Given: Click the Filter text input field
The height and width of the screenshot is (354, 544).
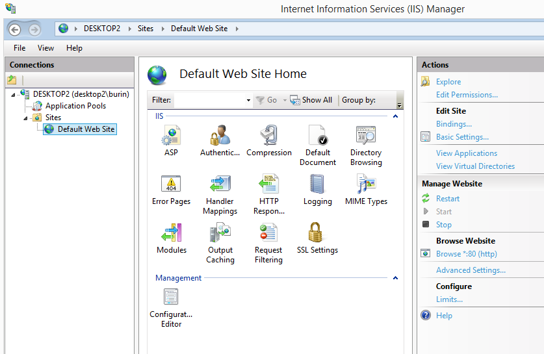Looking at the screenshot, I should (x=209, y=100).
